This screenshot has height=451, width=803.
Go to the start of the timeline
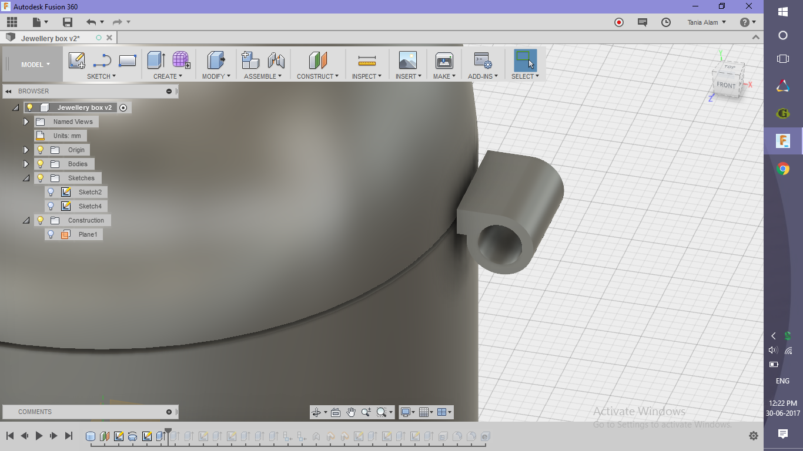pyautogui.click(x=10, y=436)
